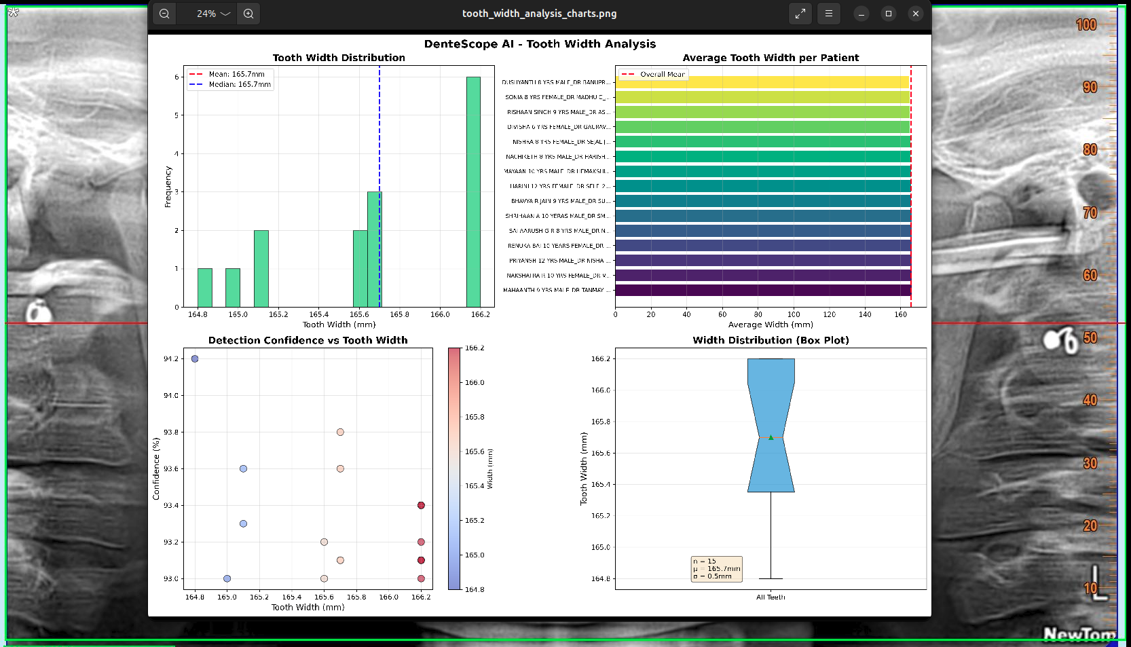Click the zoom out magnifier icon
The width and height of the screenshot is (1131, 647).
(x=164, y=14)
